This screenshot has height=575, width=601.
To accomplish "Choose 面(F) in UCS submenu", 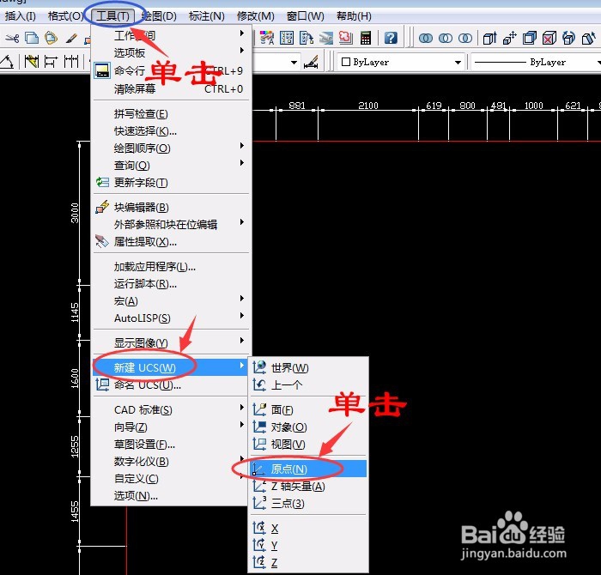I will [x=308, y=409].
